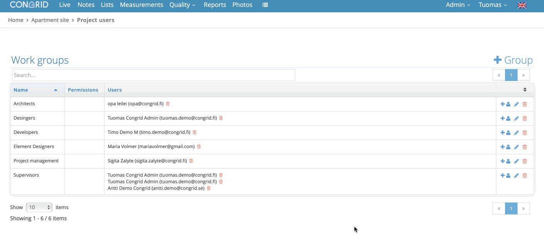This screenshot has height=243, width=544.
Task: Select the Architects group name
Action: (x=24, y=104)
